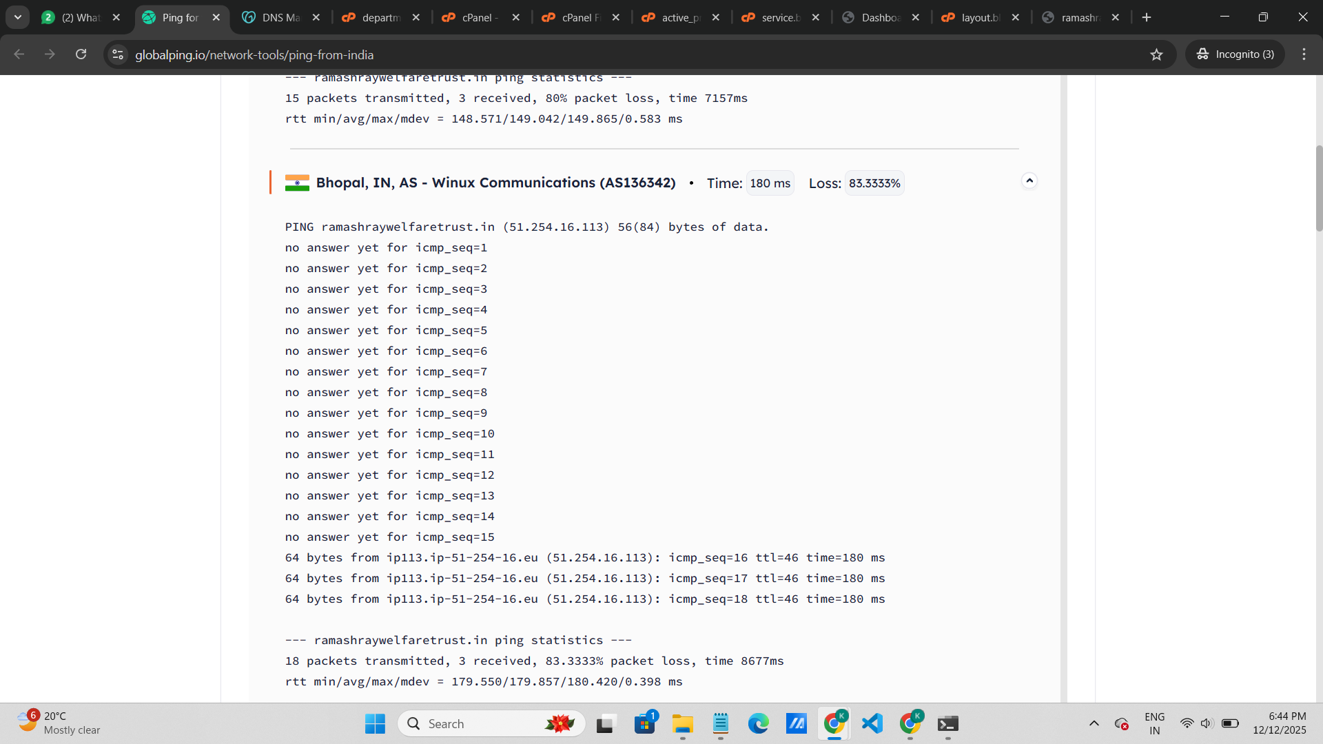1323x744 pixels.
Task: Click the ENG IN language indicator
Action: point(1155,723)
